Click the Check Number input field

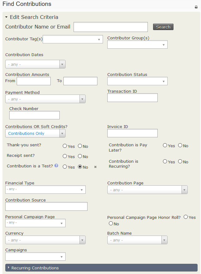(34, 115)
